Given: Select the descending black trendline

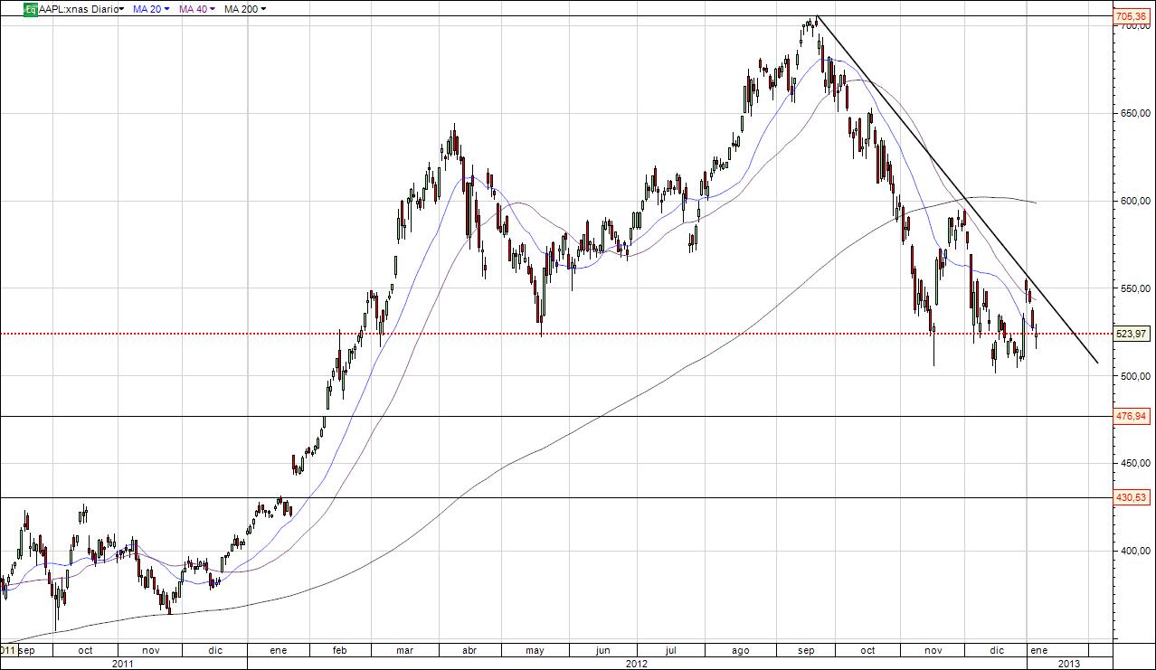Looking at the screenshot, I should 957,190.
